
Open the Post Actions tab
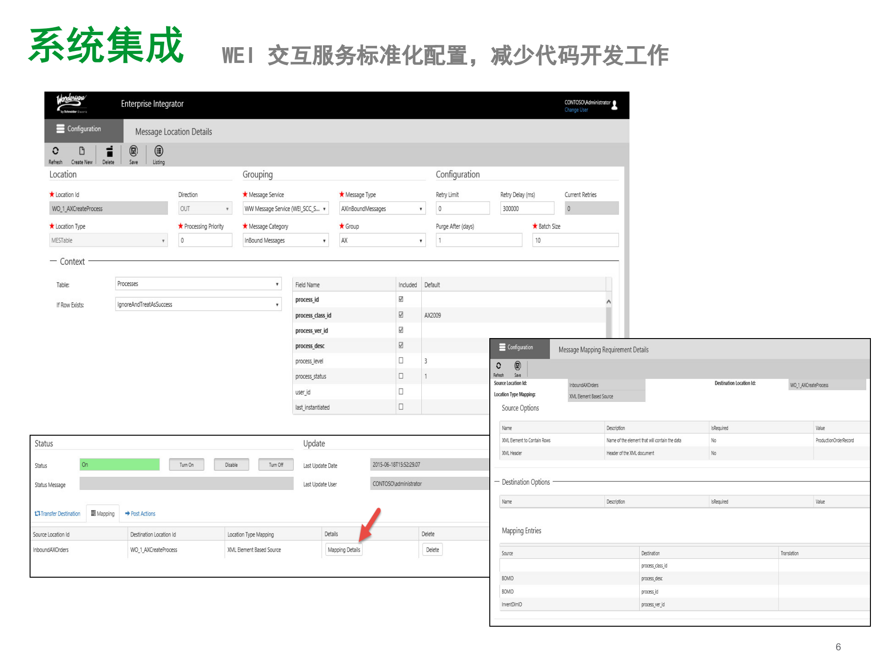coord(140,513)
